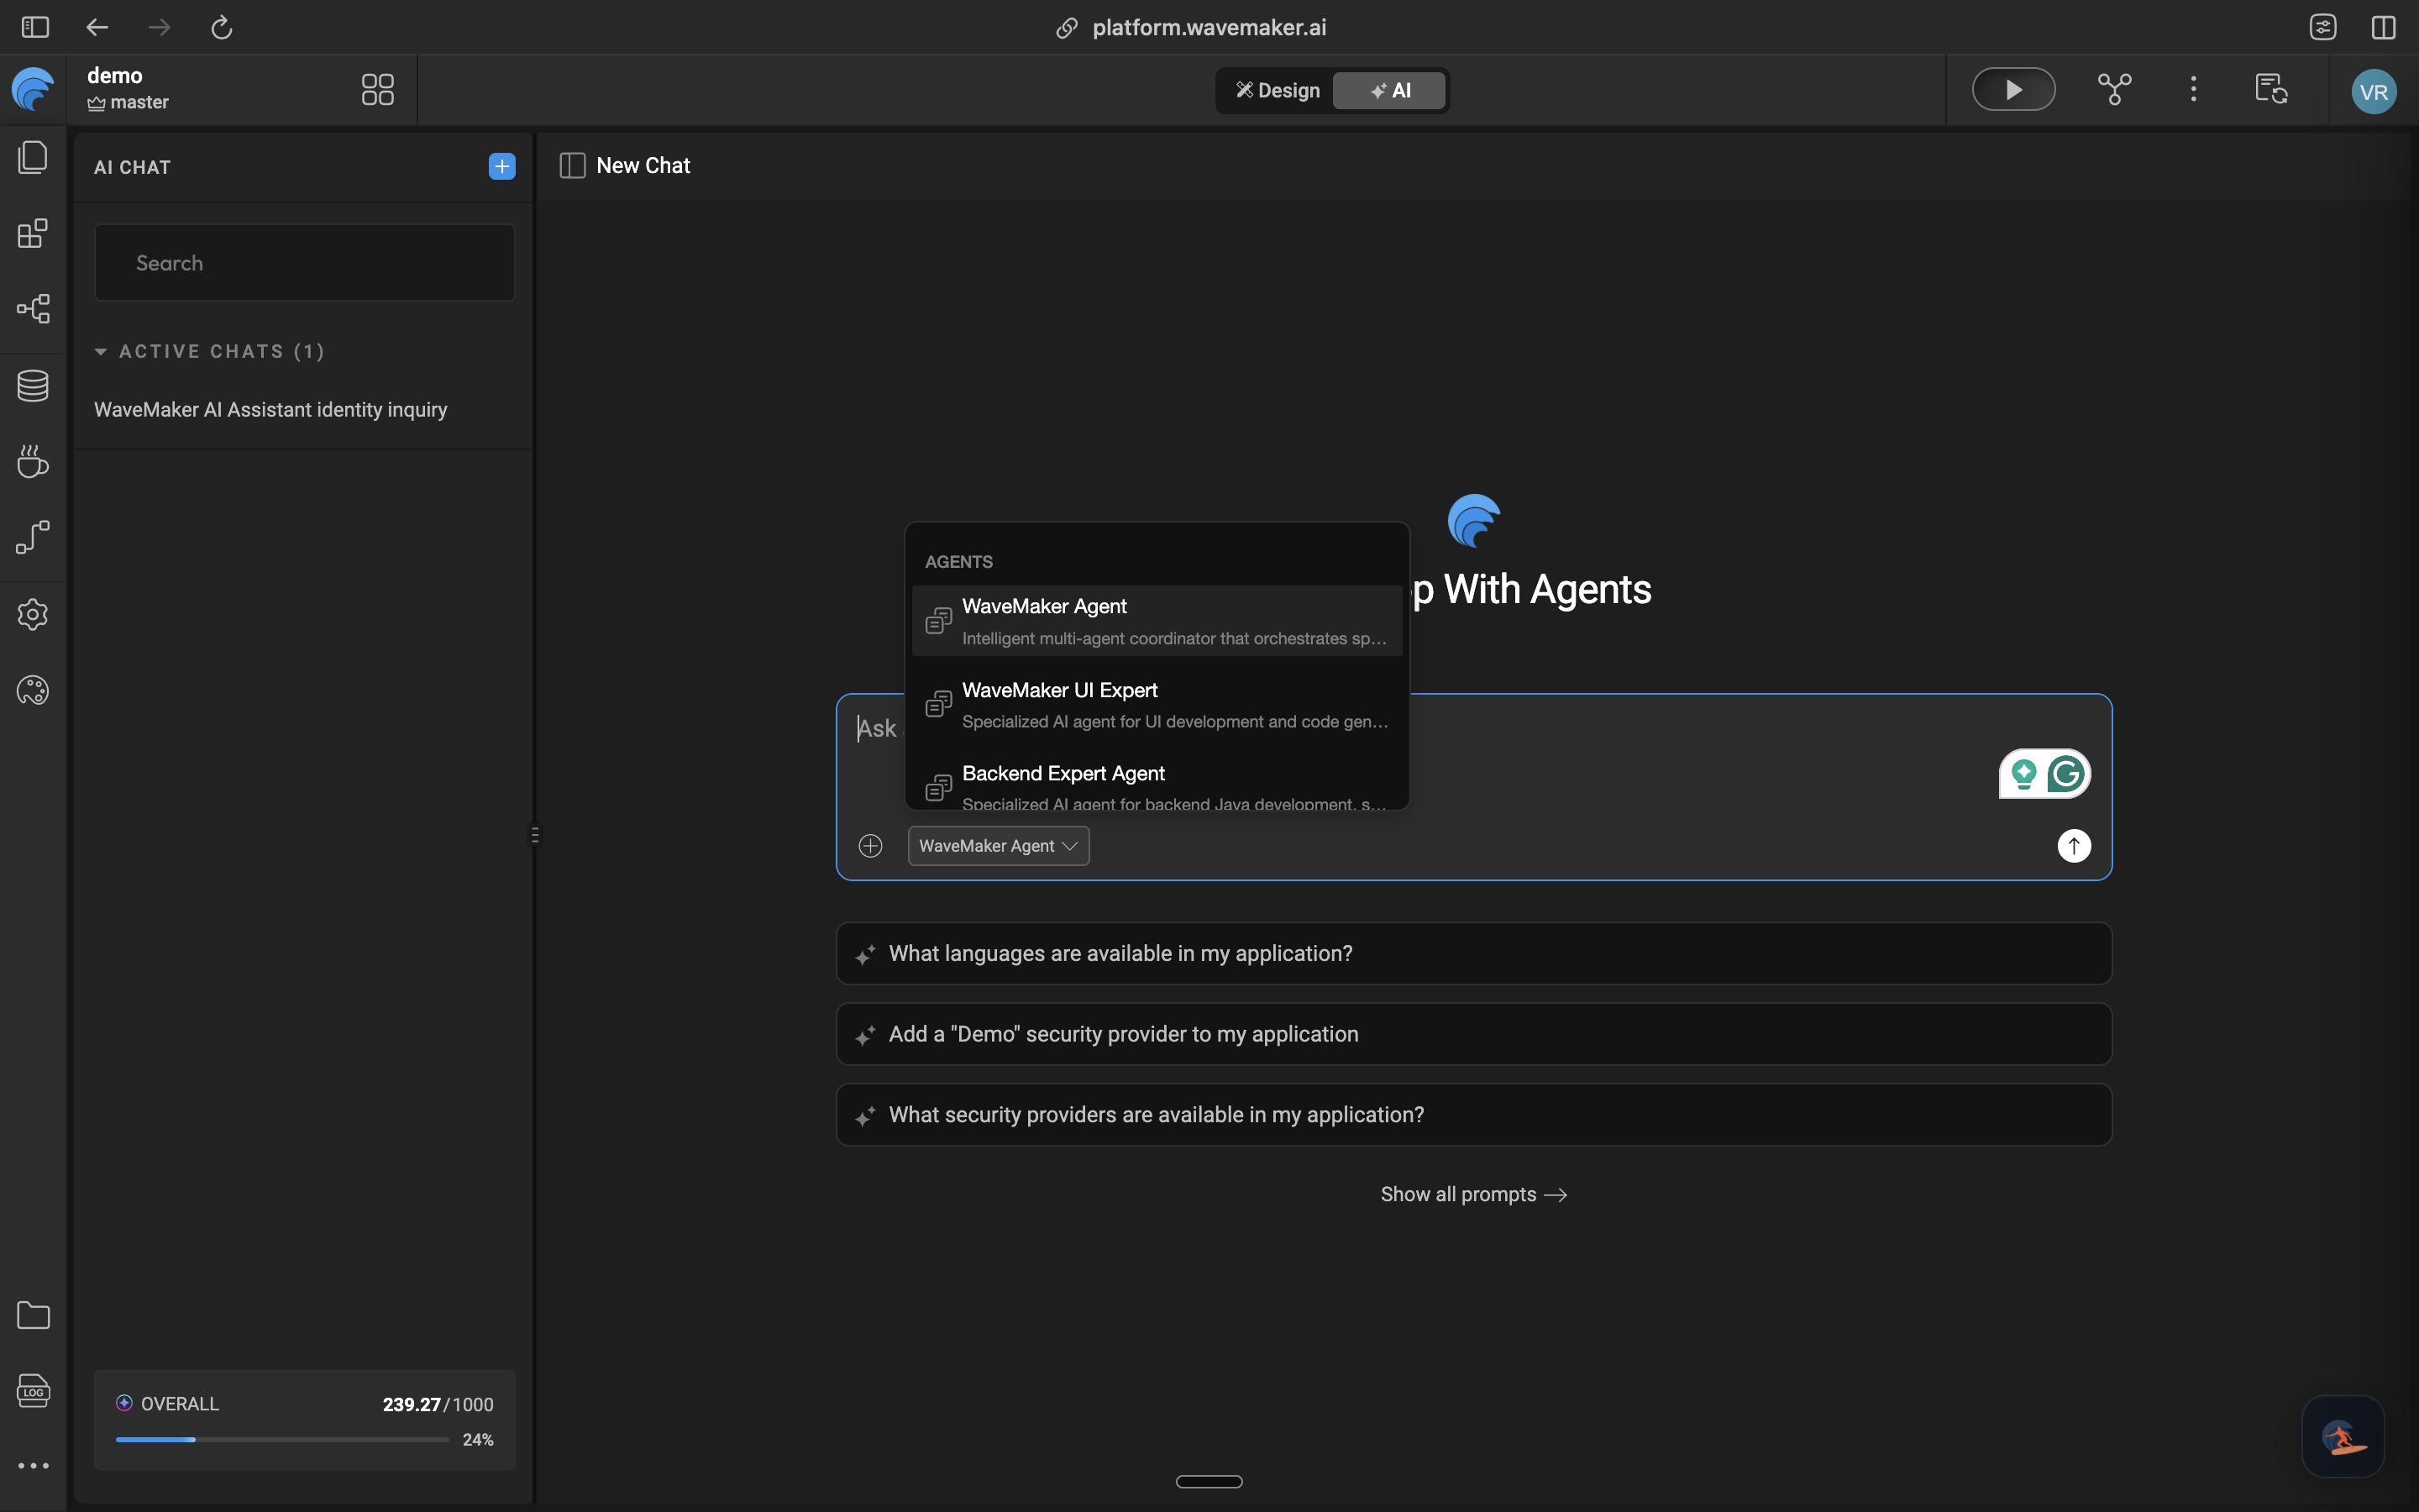Click the 239.27/1000 usage value
This screenshot has width=2419, height=1512.
(x=438, y=1404)
